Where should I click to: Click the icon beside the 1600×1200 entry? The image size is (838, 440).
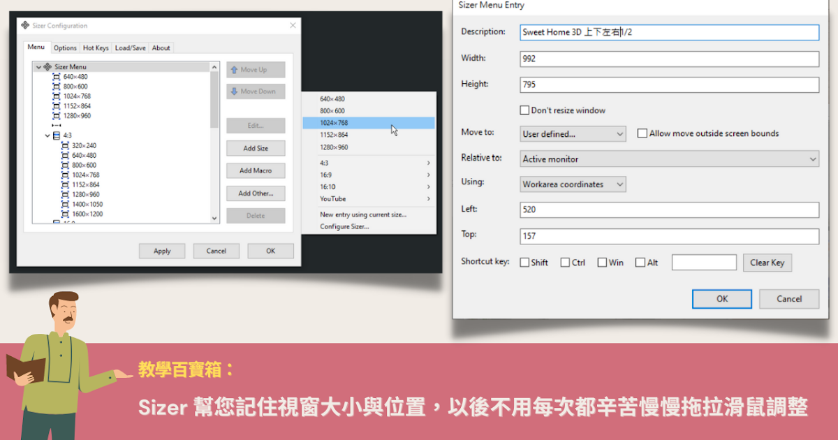[x=65, y=213]
